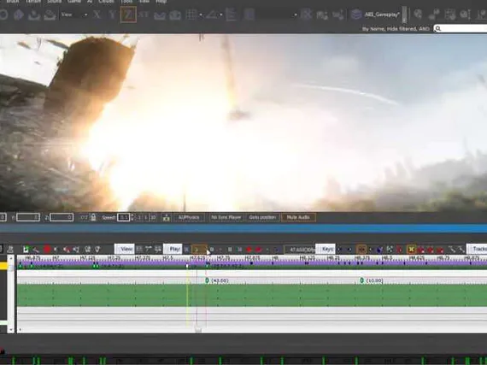Click the red circle icon in Track View toolbar
This screenshot has height=365, width=487.
47,249
